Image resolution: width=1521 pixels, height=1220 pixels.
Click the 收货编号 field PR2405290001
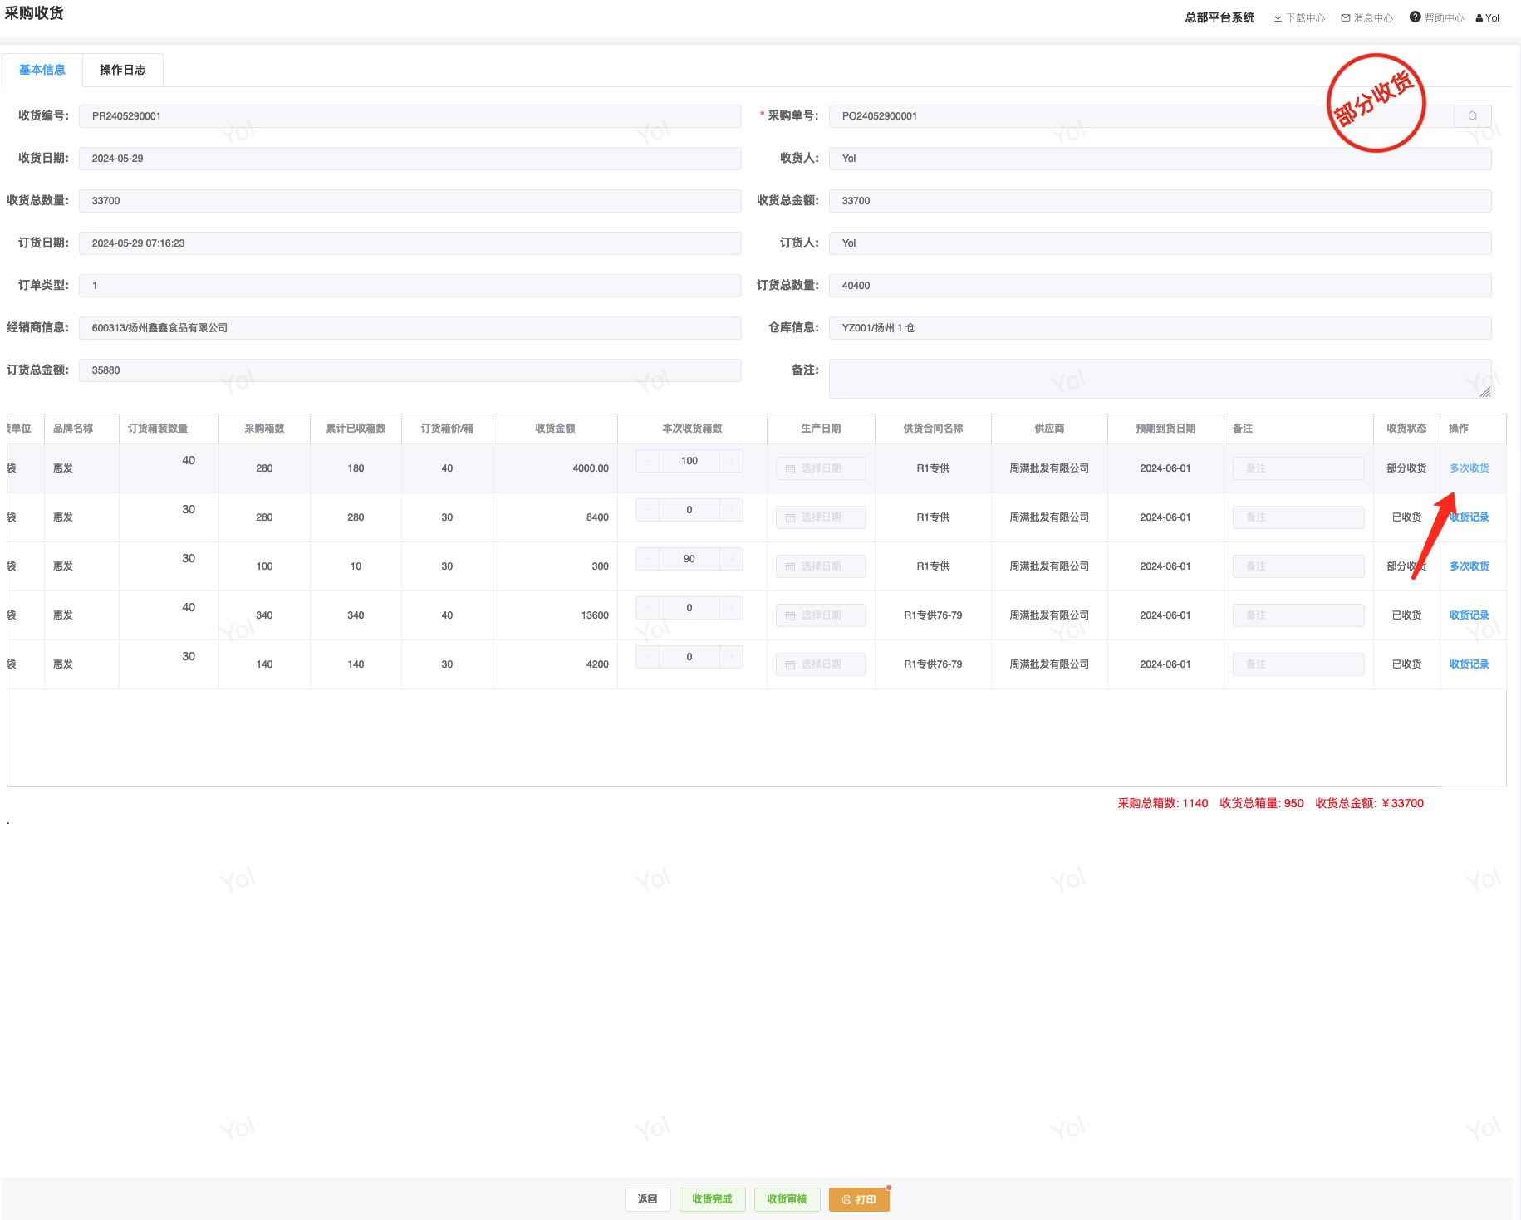point(410,116)
